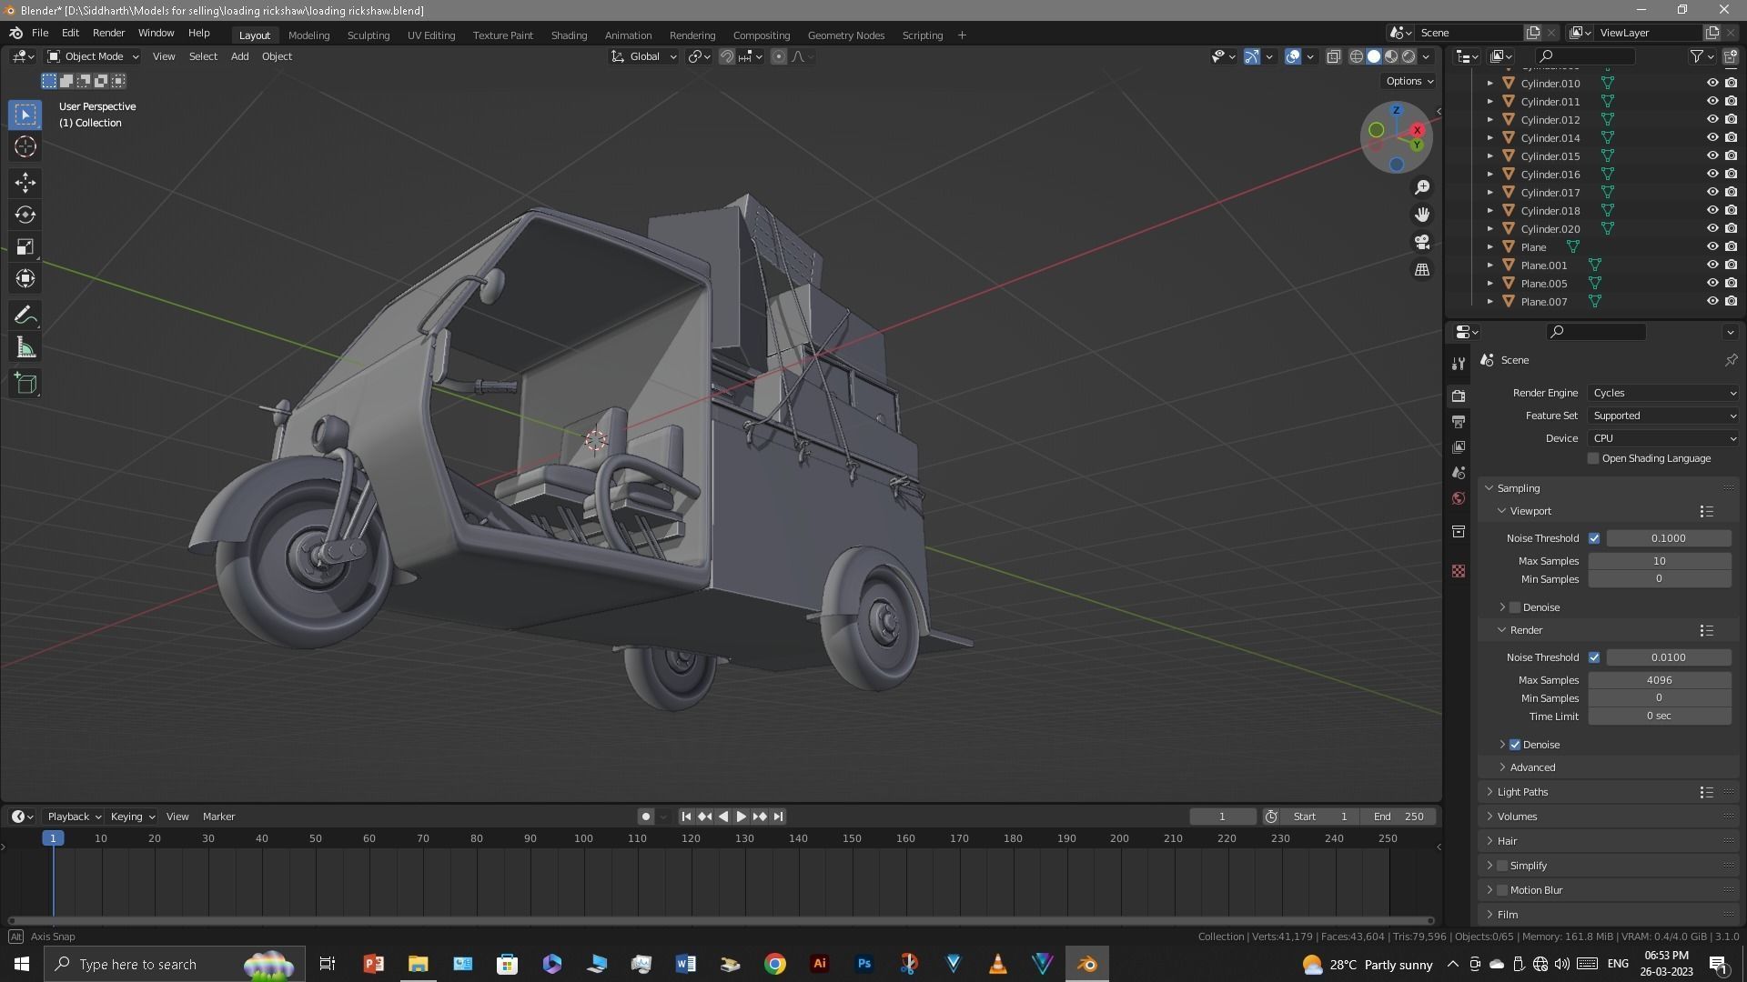
Task: Toggle X-ray mode icon
Action: [1333, 56]
